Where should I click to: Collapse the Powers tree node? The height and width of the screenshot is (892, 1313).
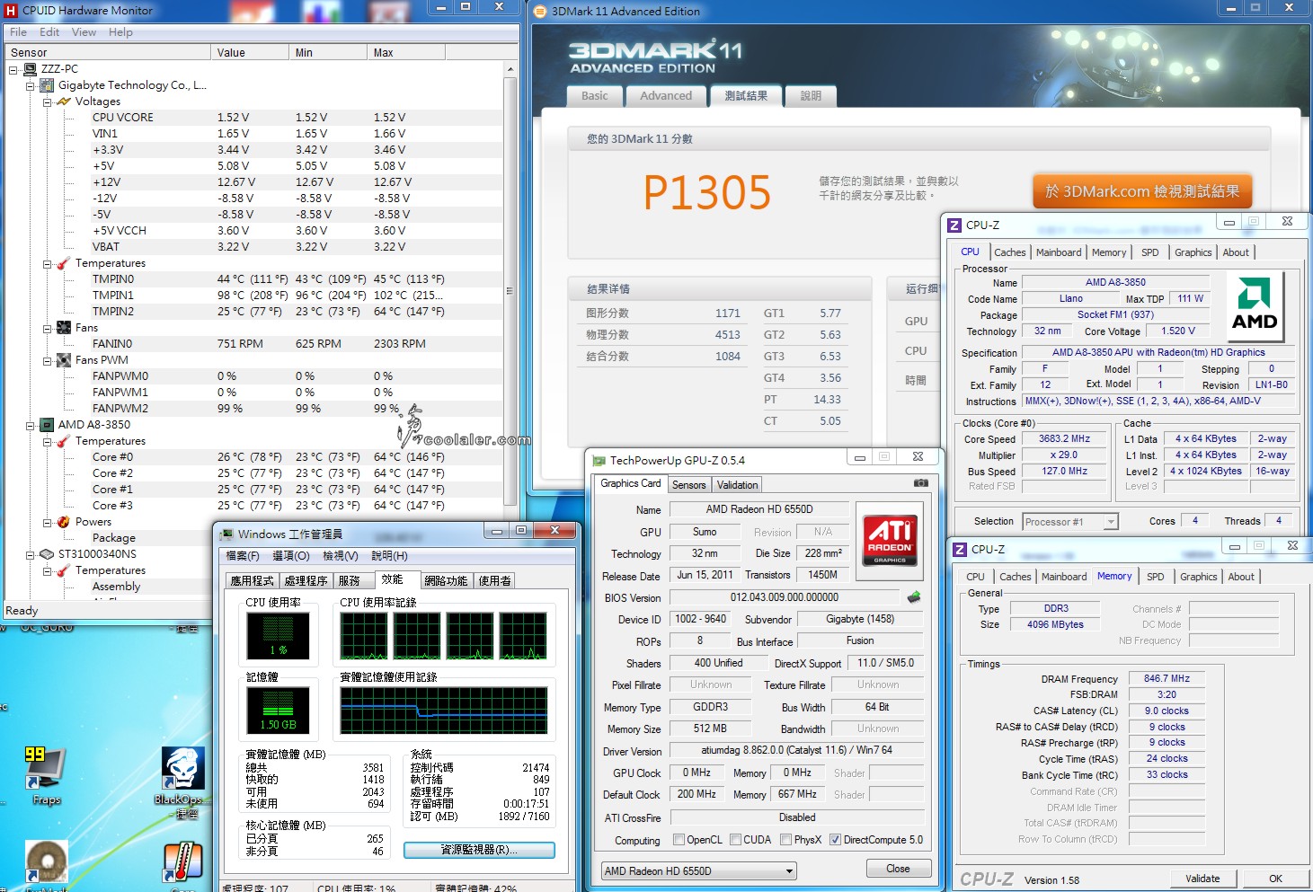[47, 522]
